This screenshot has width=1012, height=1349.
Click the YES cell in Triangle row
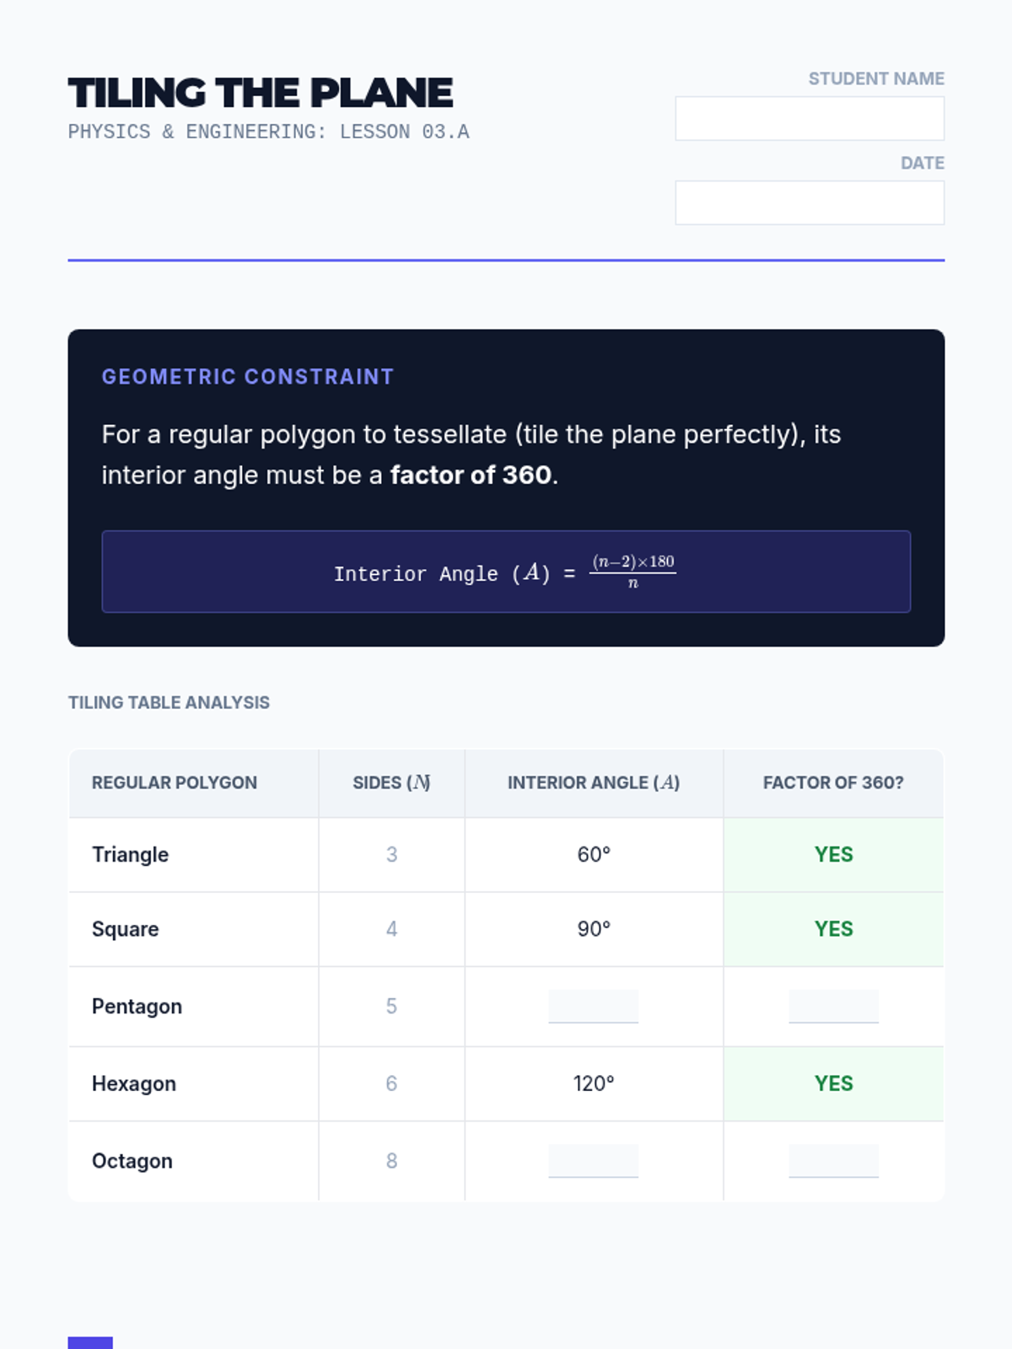(x=833, y=854)
